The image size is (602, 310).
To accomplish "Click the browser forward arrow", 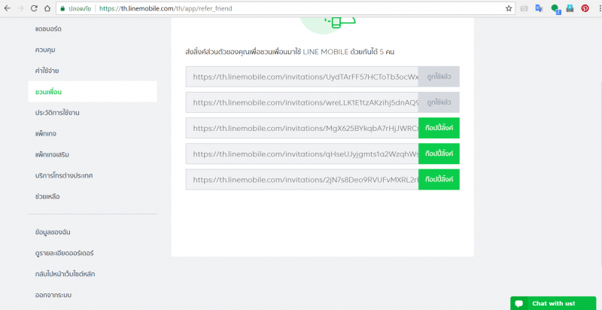I will coord(21,8).
